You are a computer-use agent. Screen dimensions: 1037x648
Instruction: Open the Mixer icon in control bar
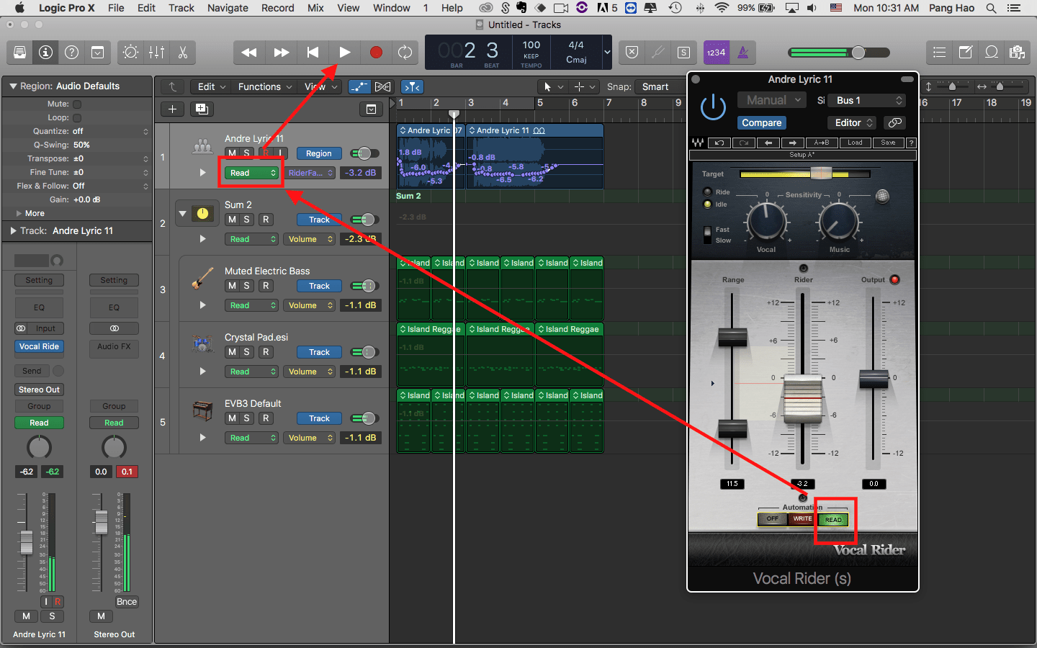pyautogui.click(x=156, y=53)
